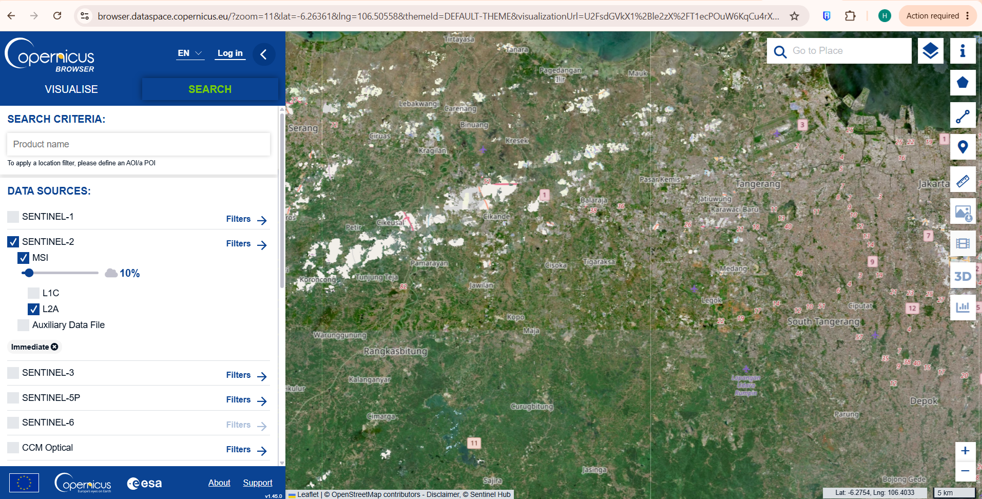
Task: Click the Copernicus Browser logo
Action: [x=50, y=55]
